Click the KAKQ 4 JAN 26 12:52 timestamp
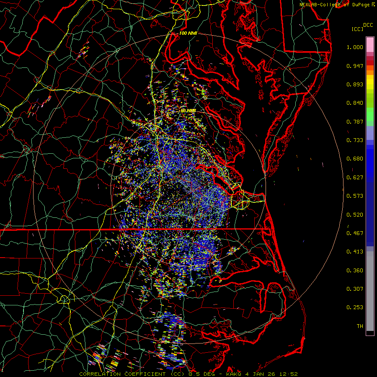 pos(262,374)
